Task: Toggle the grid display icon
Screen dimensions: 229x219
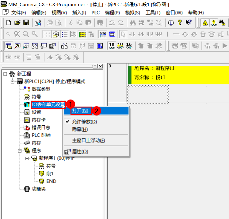Action: click(47, 34)
